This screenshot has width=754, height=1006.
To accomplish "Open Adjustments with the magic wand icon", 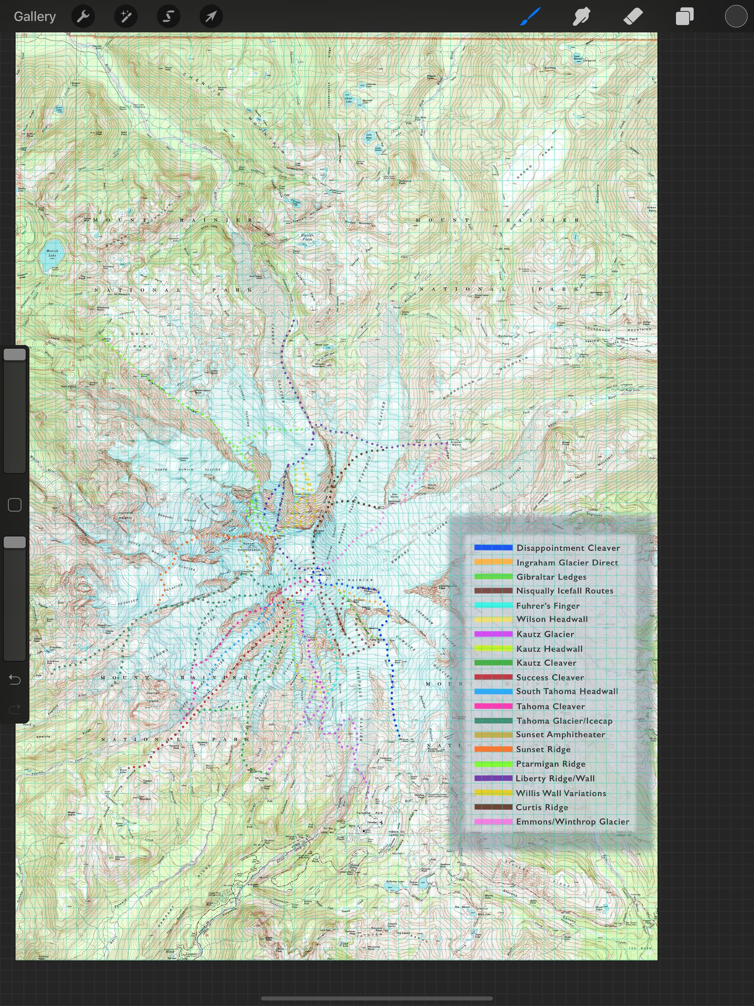I will coord(125,16).
